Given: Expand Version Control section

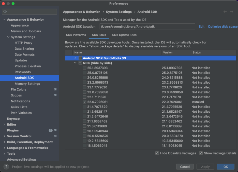Looking at the screenshot, I should (4, 136).
